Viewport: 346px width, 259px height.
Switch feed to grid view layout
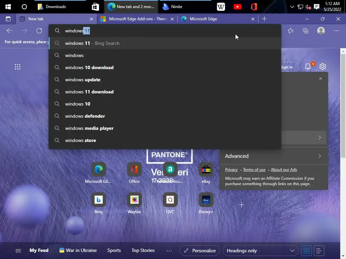[x=306, y=251]
